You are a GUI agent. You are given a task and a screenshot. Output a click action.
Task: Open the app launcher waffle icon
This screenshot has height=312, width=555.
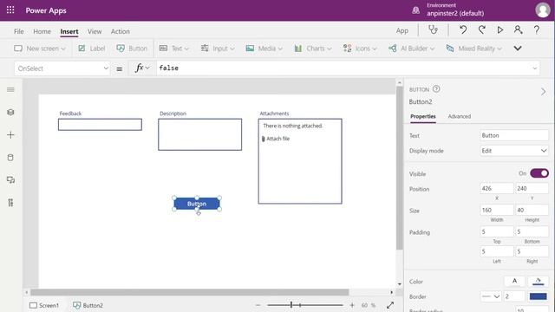pos(10,10)
